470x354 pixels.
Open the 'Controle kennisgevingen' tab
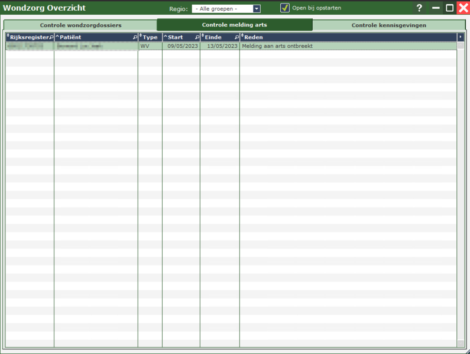point(388,25)
